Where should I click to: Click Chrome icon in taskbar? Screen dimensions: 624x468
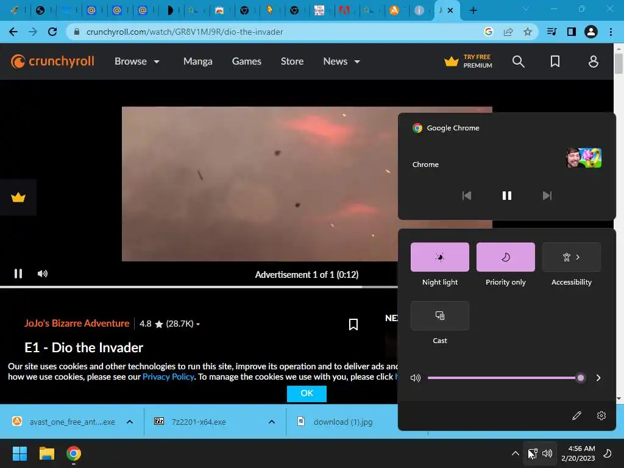click(x=74, y=453)
